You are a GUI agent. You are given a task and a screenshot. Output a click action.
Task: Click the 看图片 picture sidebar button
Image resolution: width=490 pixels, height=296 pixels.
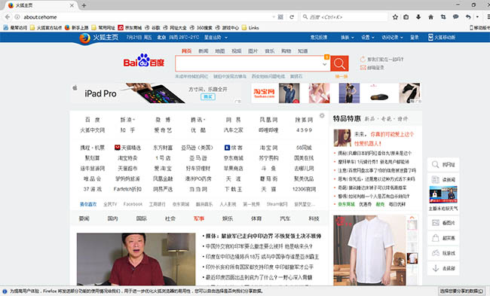[443, 223]
